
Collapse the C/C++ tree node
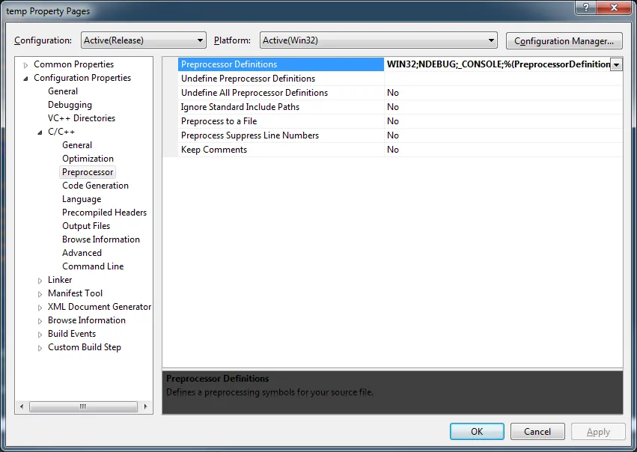click(x=40, y=132)
